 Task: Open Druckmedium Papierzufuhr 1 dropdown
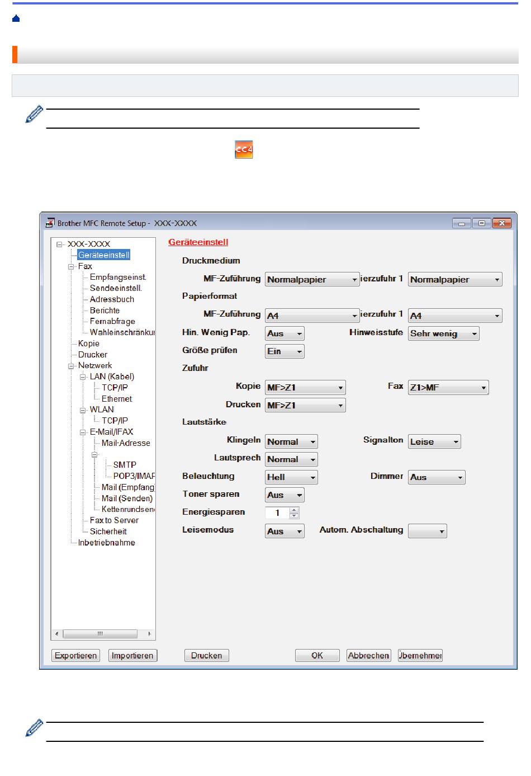(x=455, y=280)
